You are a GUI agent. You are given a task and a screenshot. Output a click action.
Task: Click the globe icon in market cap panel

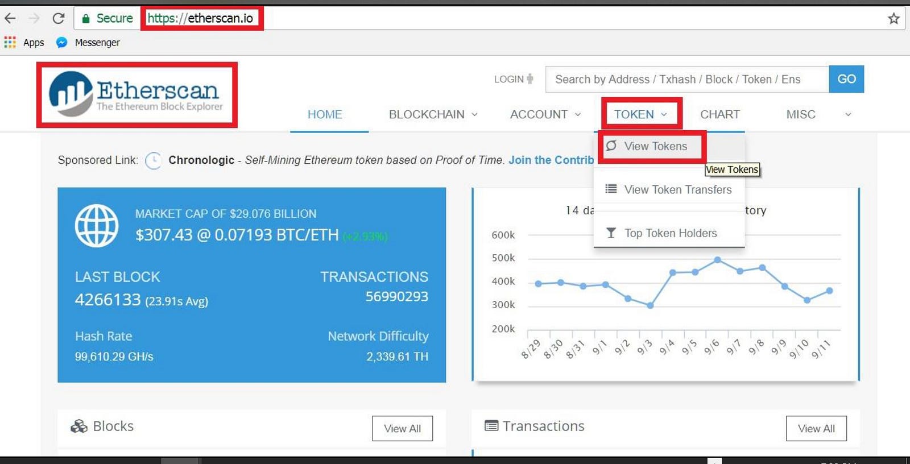tap(97, 225)
